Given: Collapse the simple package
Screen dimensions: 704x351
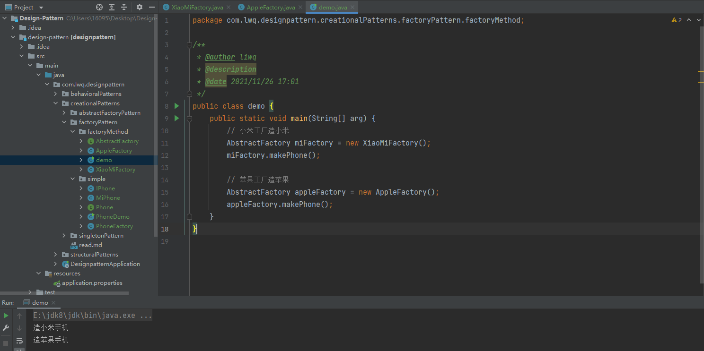Looking at the screenshot, I should tap(73, 179).
